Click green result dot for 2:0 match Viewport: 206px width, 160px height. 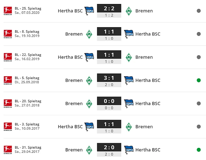point(199,150)
